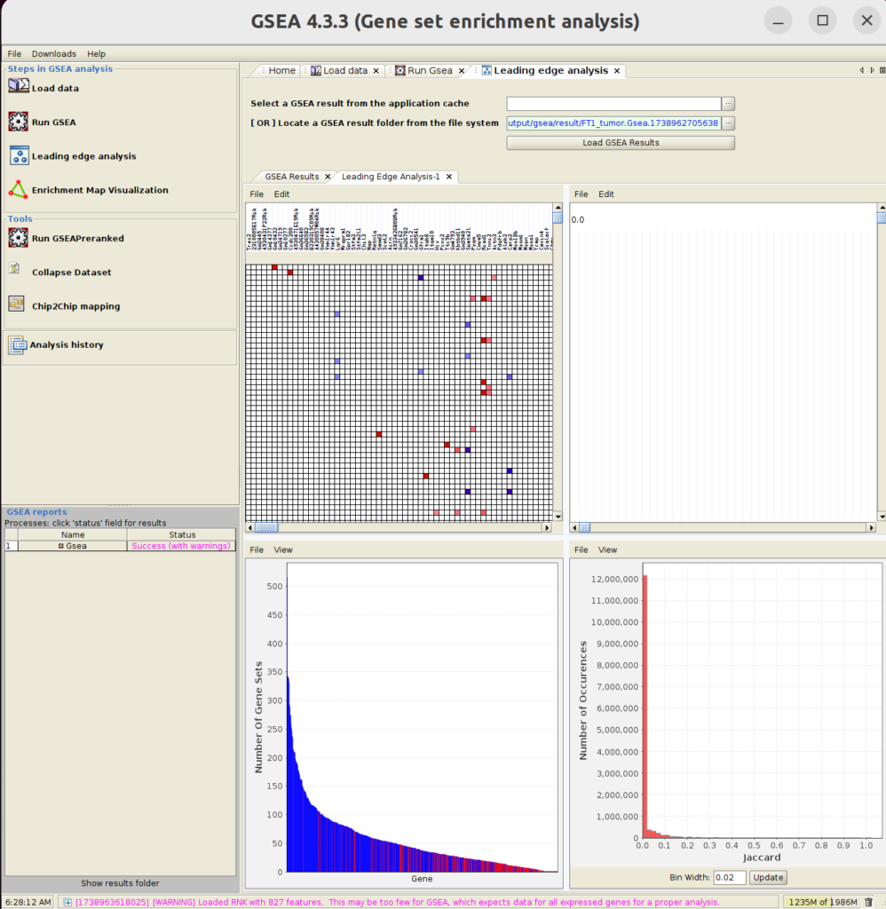Click the WARNING message in status bar
The width and height of the screenshot is (886, 909).
tap(397, 902)
